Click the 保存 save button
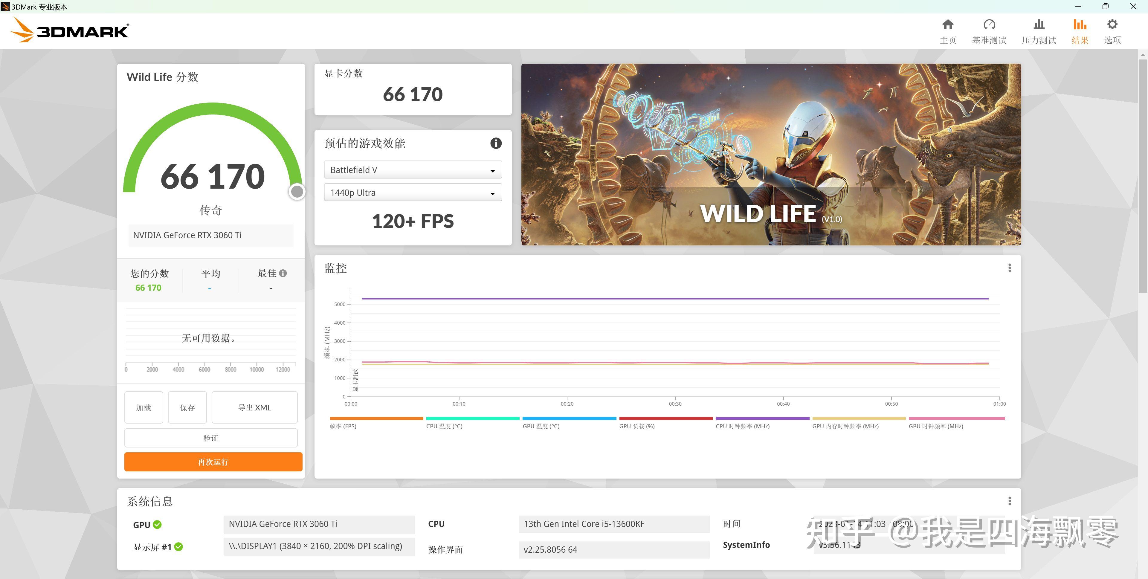 (187, 407)
